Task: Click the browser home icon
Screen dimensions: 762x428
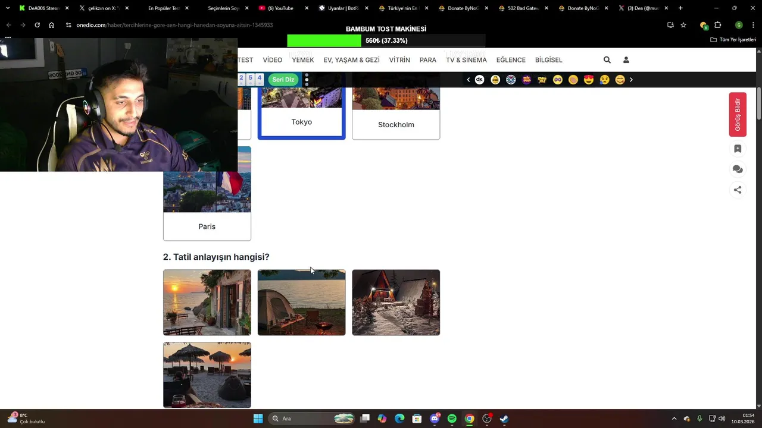Action: tap(51, 25)
